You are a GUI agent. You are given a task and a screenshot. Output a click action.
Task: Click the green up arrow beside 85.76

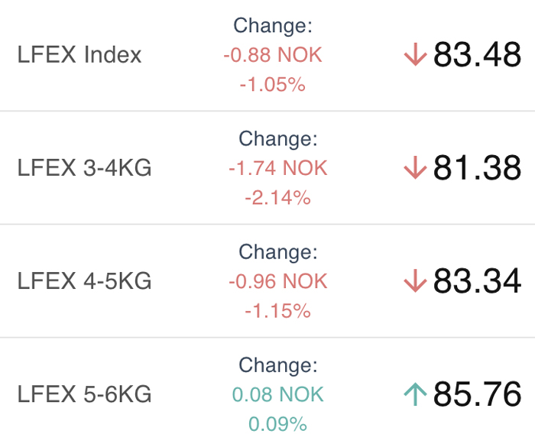click(415, 394)
